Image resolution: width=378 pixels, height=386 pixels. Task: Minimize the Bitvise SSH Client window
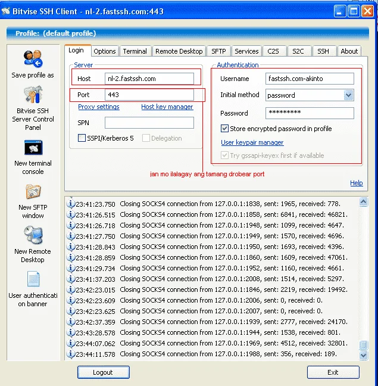click(x=340, y=11)
